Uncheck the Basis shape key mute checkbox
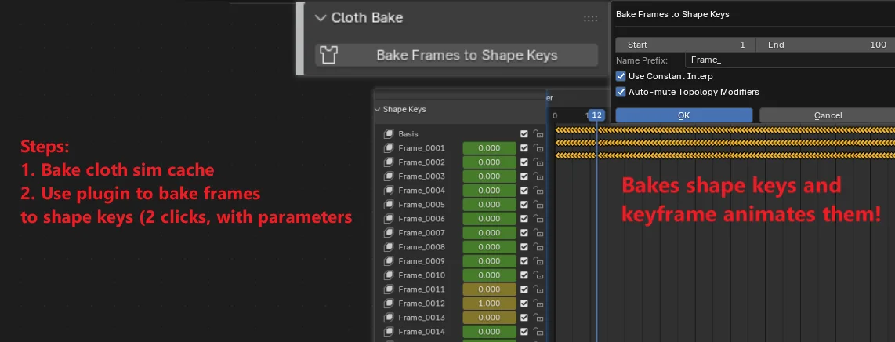Image resolution: width=895 pixels, height=342 pixels. (x=524, y=133)
